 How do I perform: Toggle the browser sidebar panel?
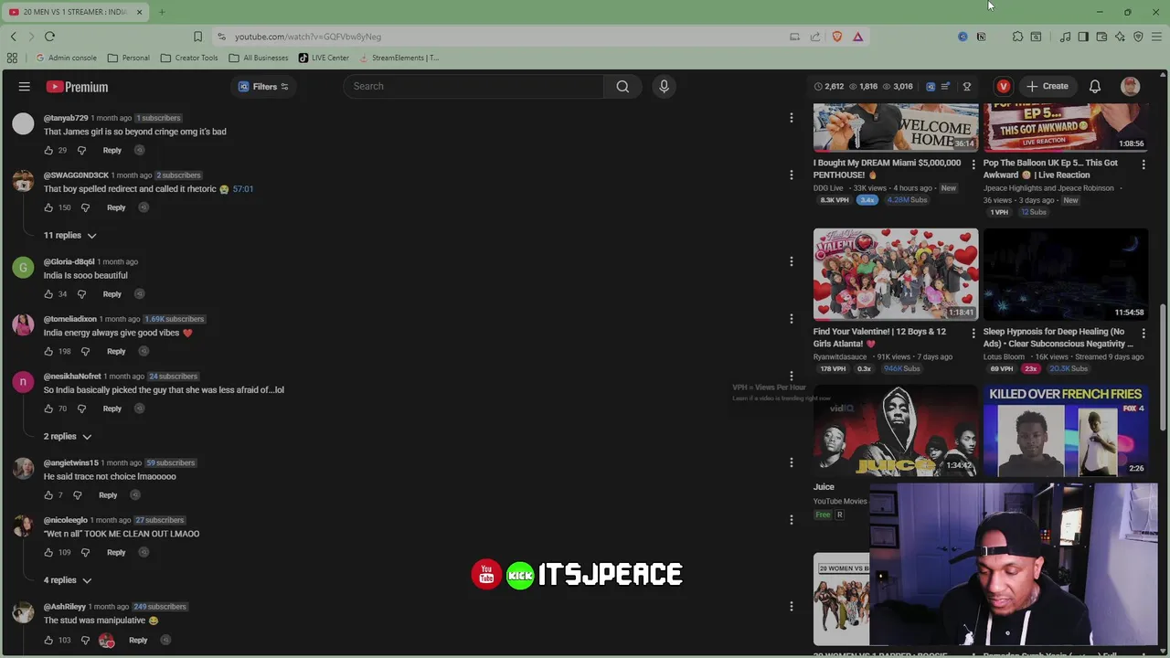pos(1083,37)
